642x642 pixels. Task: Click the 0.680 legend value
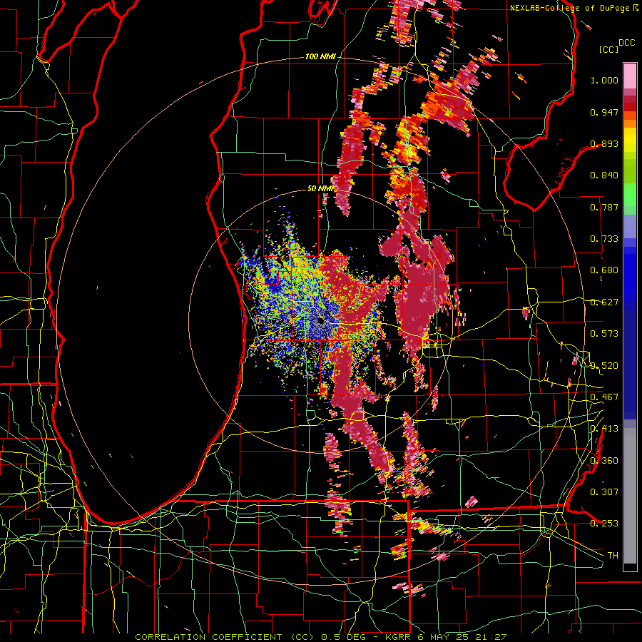604,270
